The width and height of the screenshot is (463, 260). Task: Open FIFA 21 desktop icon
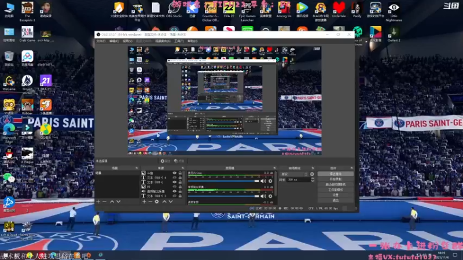pos(46,83)
